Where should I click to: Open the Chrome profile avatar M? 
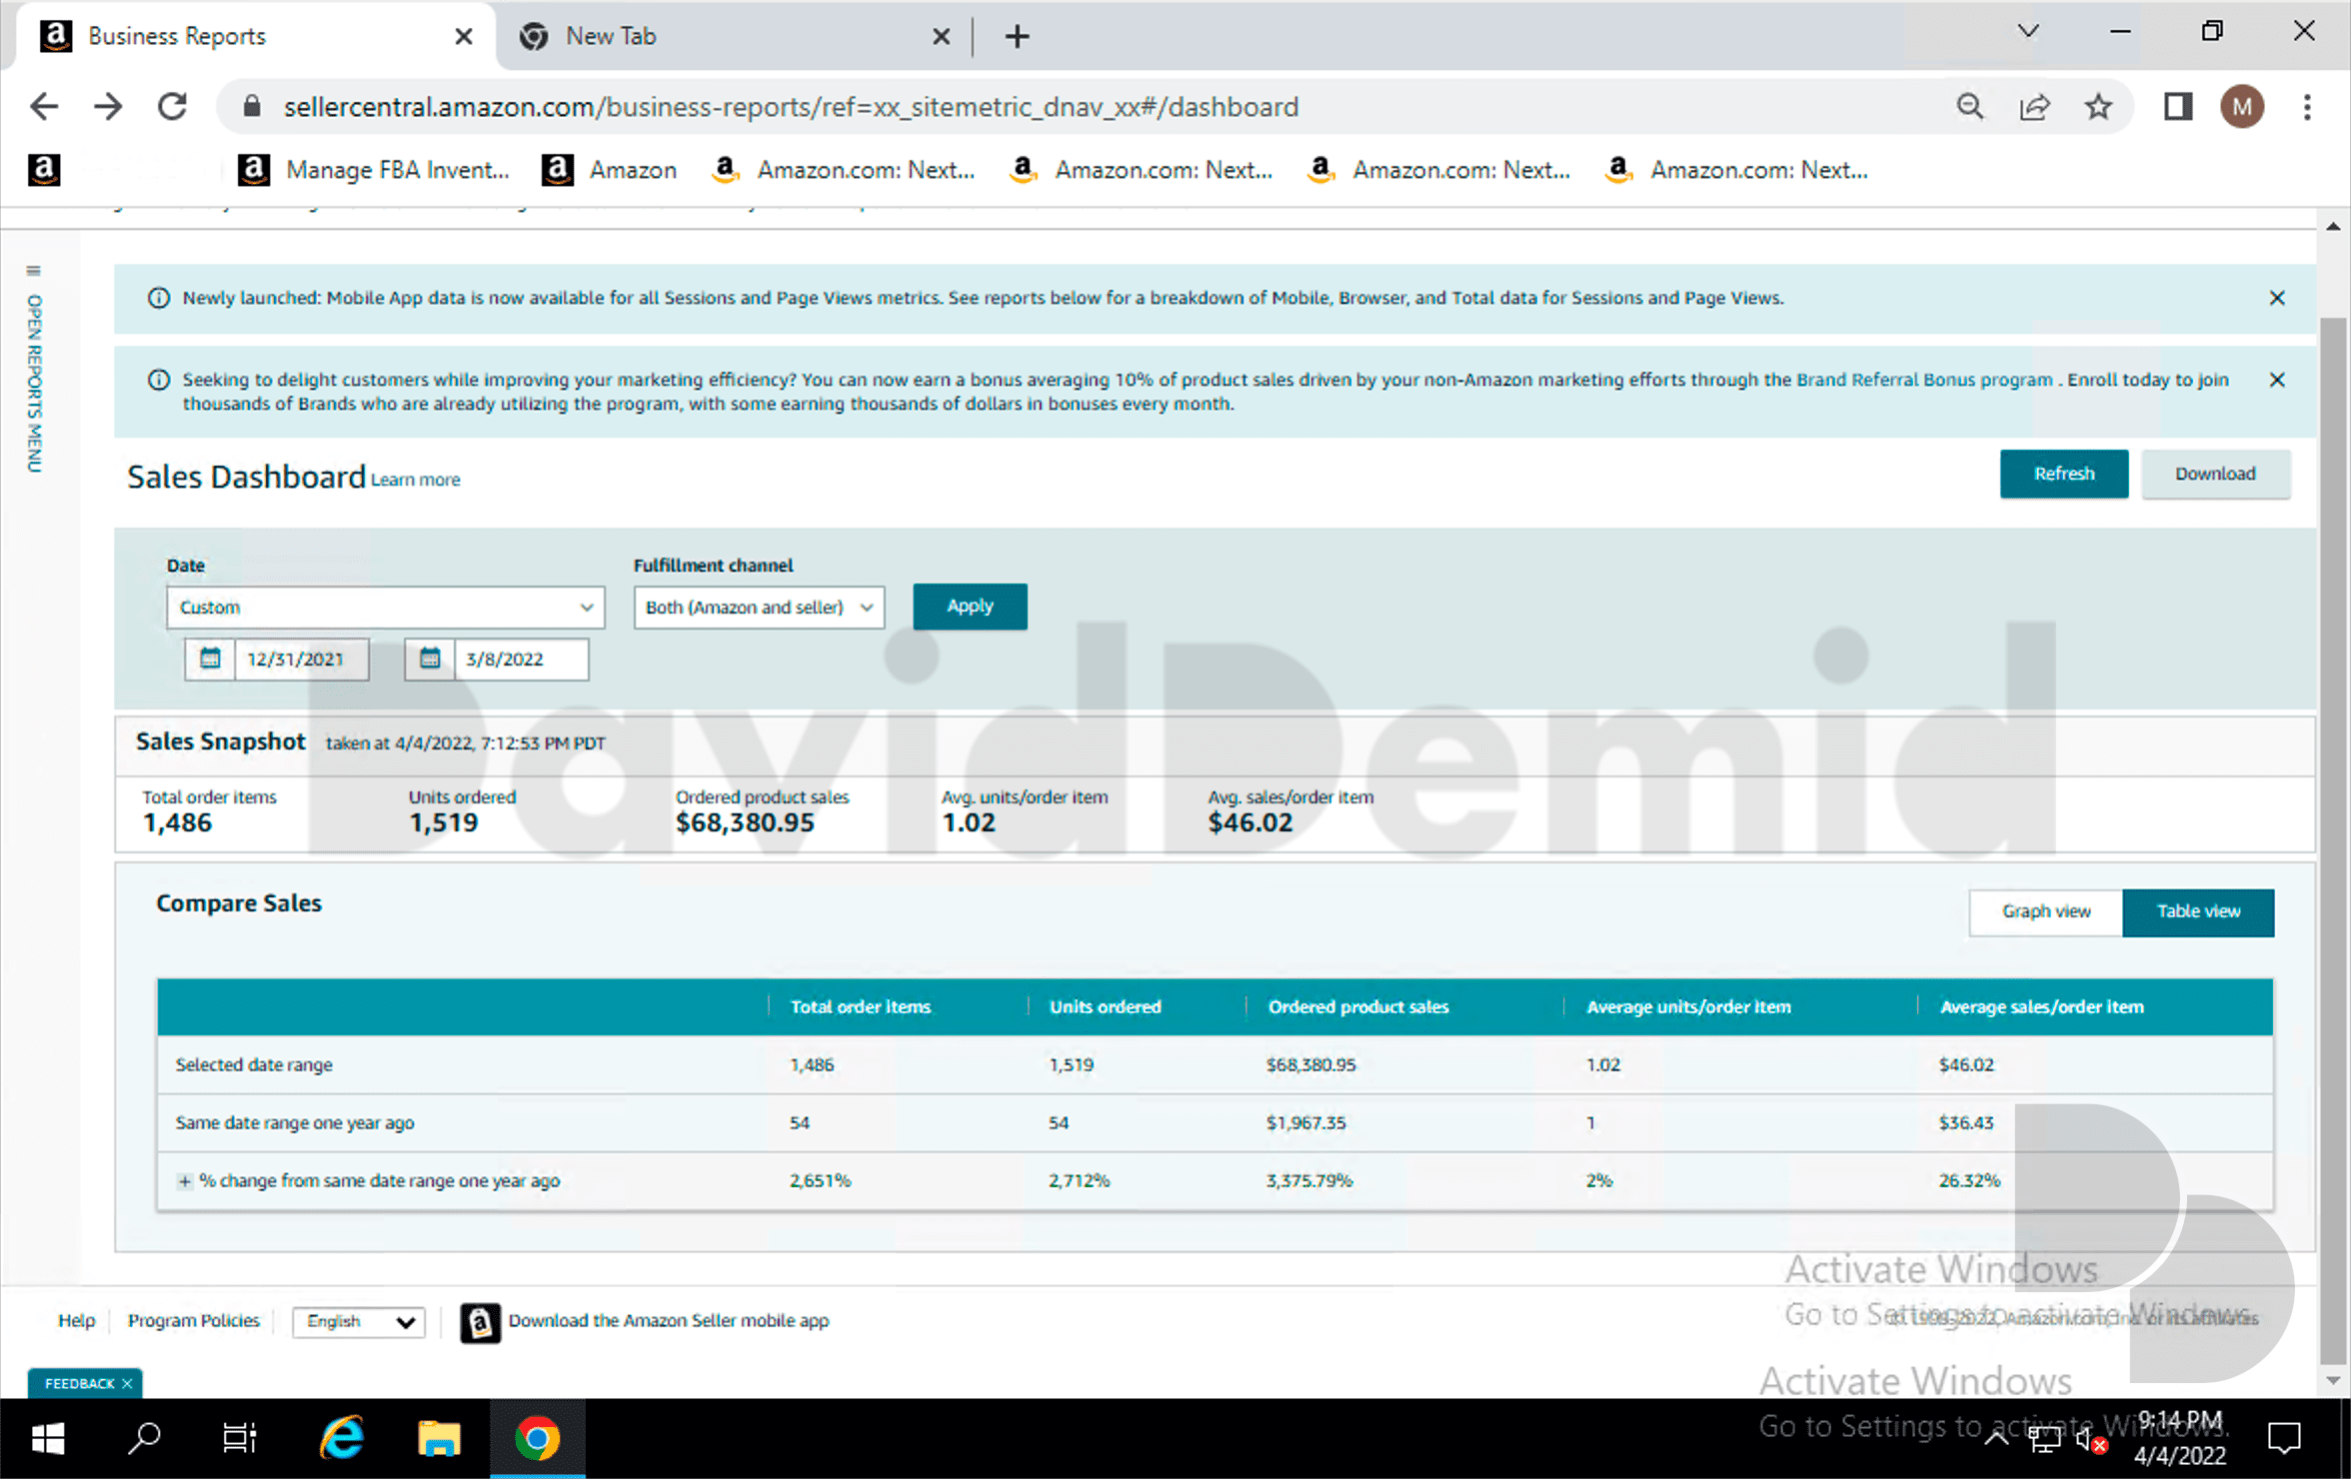coord(2242,107)
